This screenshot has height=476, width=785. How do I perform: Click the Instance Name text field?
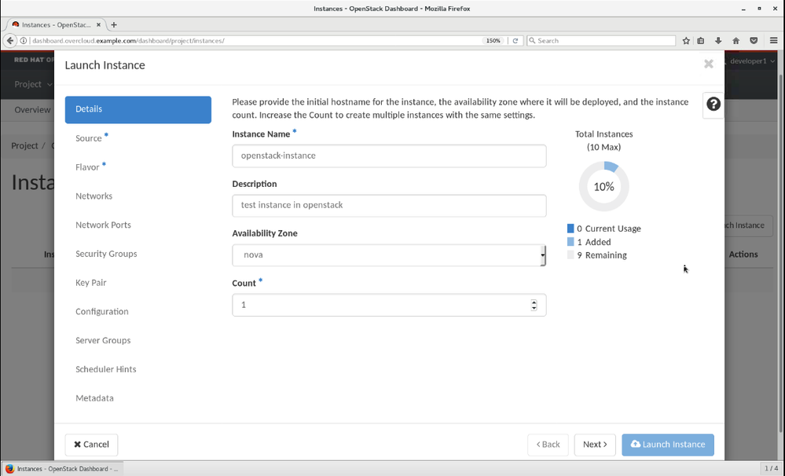389,156
